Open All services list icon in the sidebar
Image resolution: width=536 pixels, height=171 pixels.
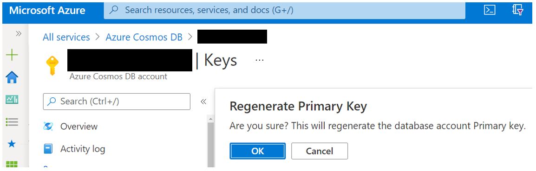tap(12, 122)
